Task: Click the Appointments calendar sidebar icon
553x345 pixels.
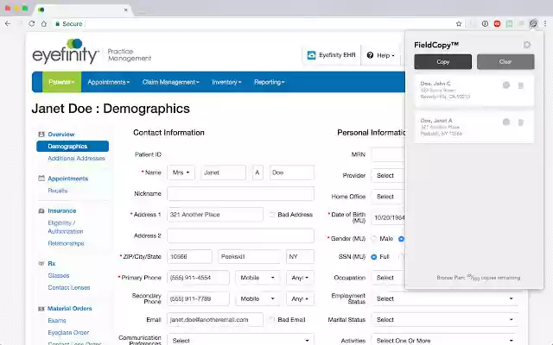Action: 41,179
